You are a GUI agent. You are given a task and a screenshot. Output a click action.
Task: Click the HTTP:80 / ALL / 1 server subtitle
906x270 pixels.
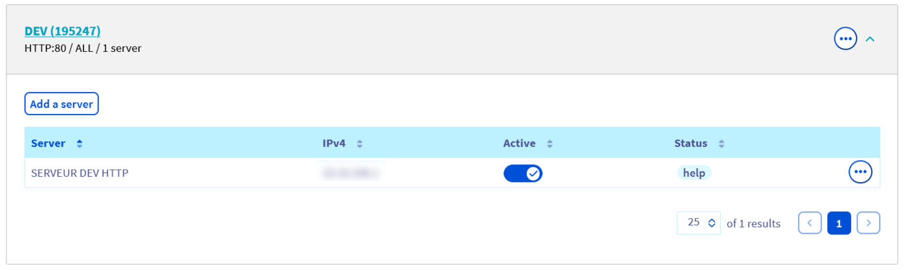coord(83,48)
